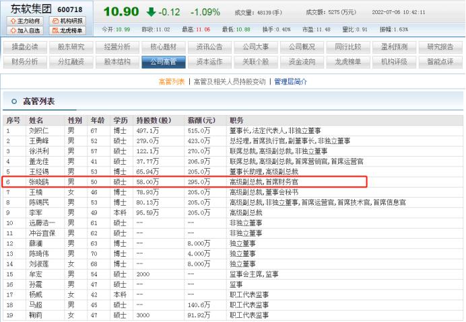Select executive name 刘积仁

pyautogui.click(x=39, y=130)
